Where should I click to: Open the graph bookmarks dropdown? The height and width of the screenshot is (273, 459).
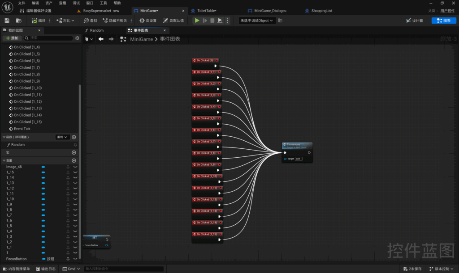tap(89, 39)
